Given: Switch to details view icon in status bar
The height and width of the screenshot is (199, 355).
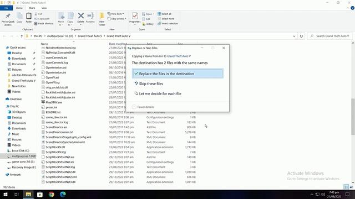Looking at the screenshot, I should (x=346, y=187).
